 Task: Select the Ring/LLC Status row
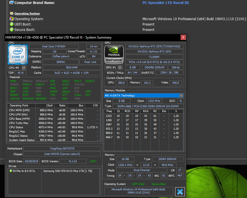[54, 136]
